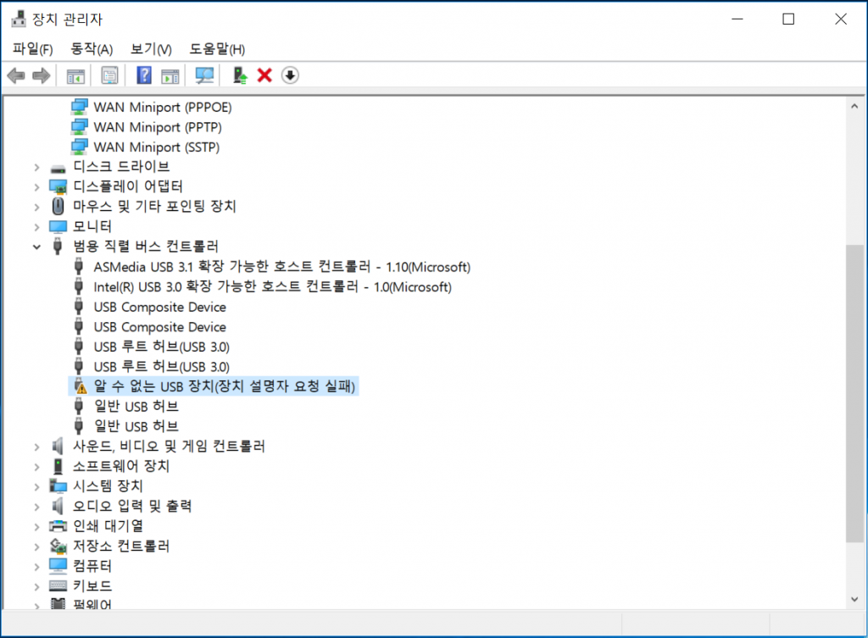This screenshot has height=638, width=868.
Task: Click the sound, video and game controllers speaker icon
Action: (58, 446)
